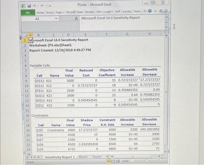
Task: Open the Name Box dropdown arrow
Action: pos(56,19)
